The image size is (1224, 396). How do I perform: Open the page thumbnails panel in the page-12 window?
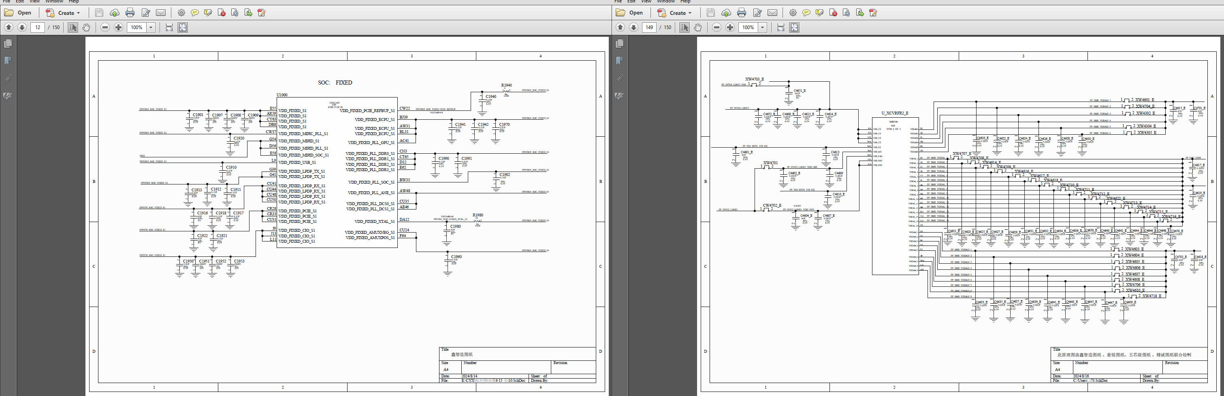[x=8, y=44]
